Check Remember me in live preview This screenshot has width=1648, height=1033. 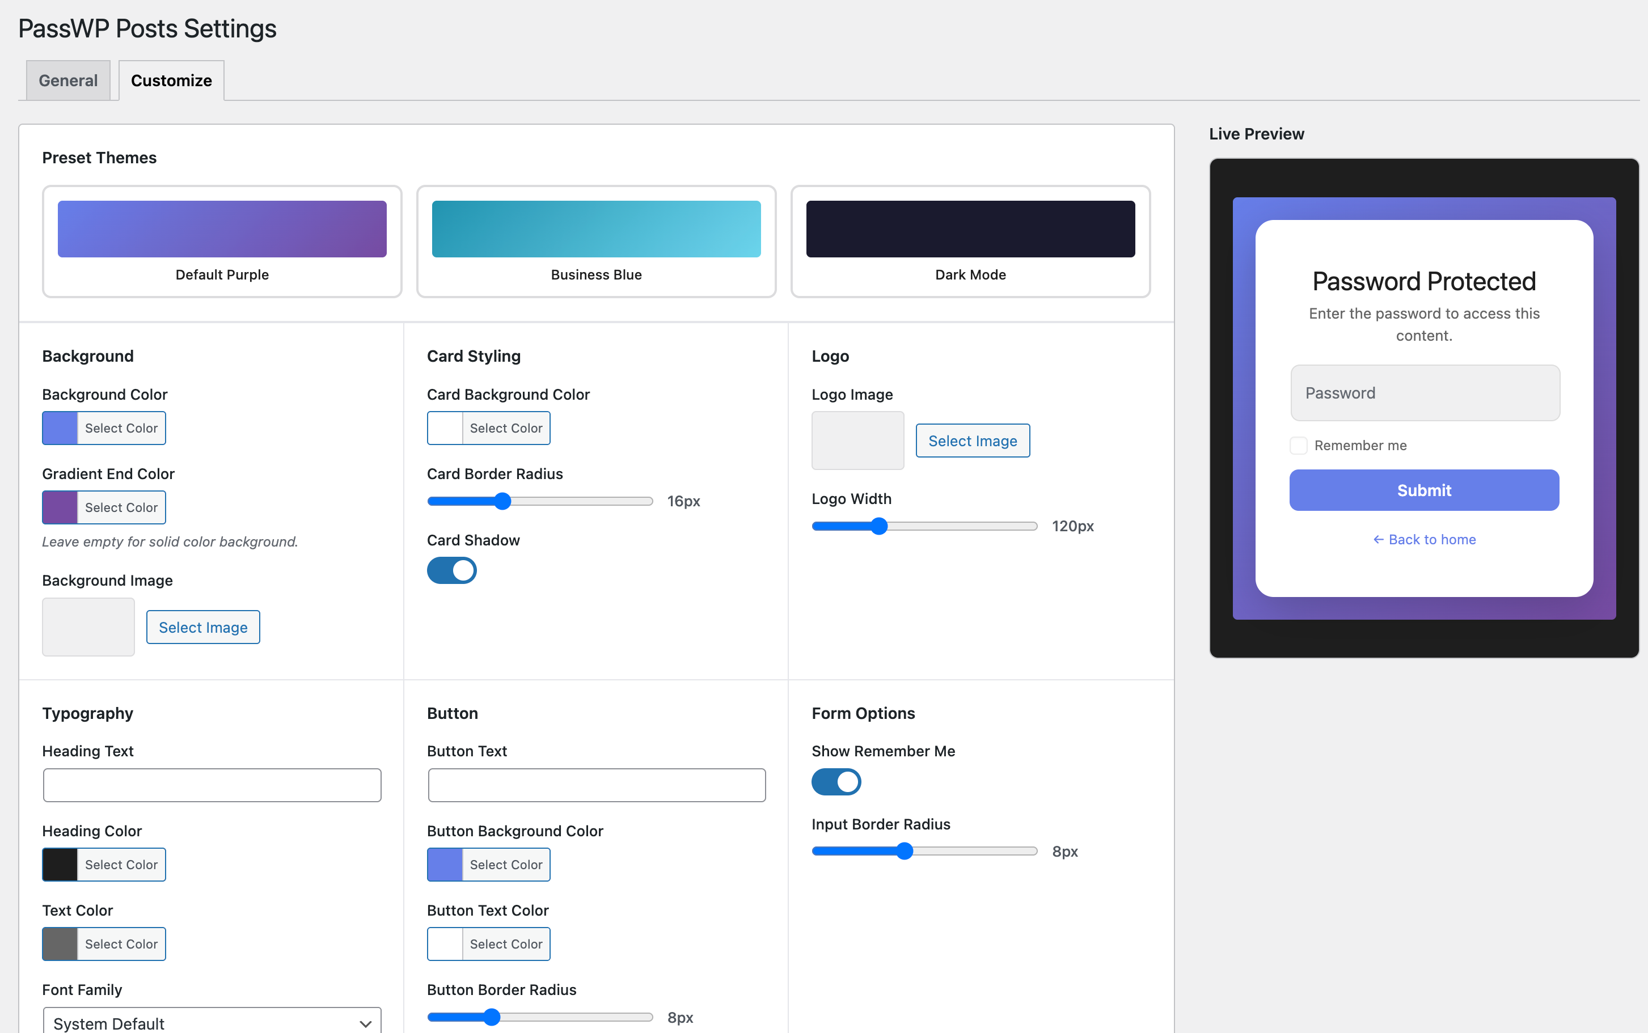point(1298,446)
